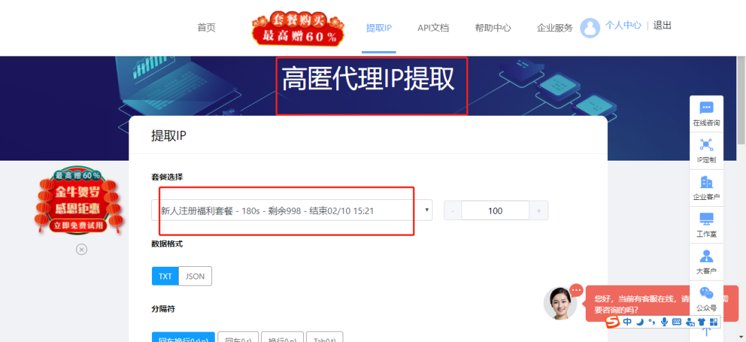Go to the 首页 nav item

(x=207, y=28)
